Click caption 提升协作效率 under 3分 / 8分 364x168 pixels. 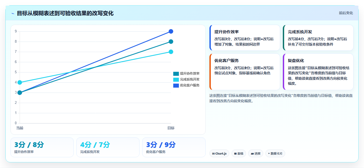[24, 152]
